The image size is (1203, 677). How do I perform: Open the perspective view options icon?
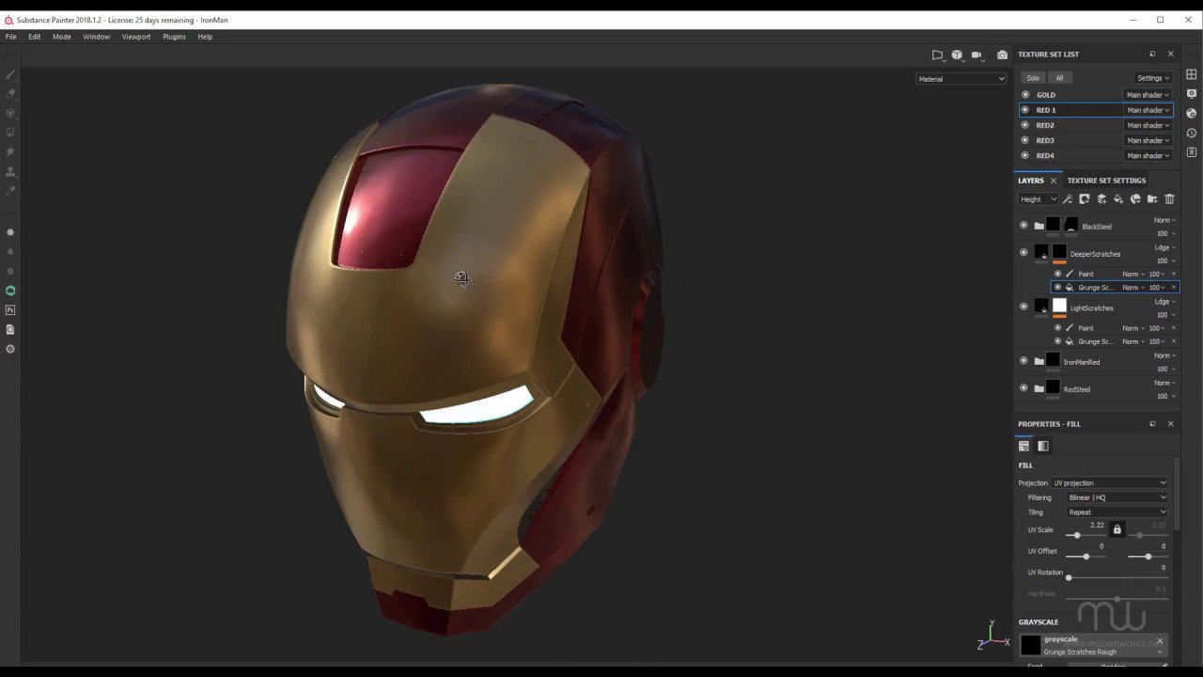[x=938, y=55]
